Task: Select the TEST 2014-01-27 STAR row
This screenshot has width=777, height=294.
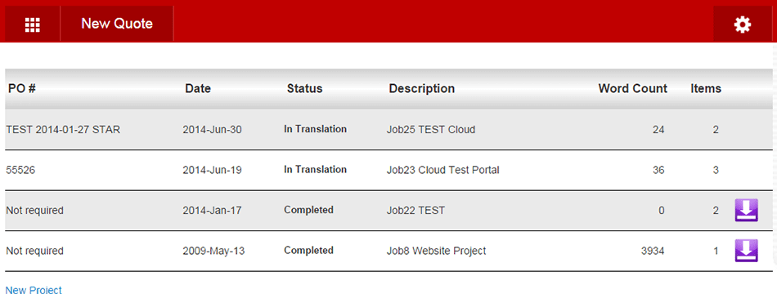Action: coord(388,130)
